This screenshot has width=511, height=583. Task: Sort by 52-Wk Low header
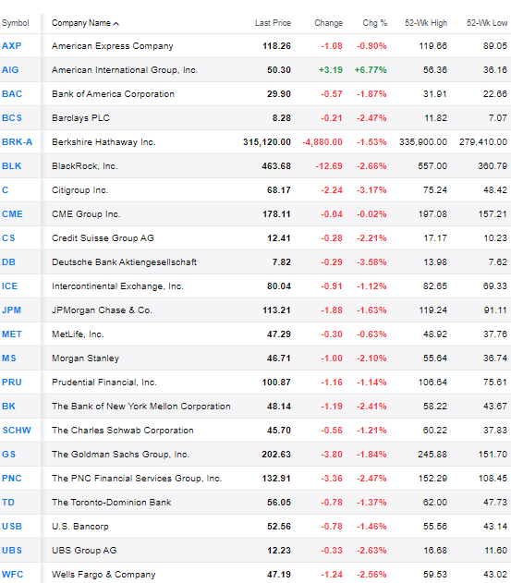tap(487, 23)
